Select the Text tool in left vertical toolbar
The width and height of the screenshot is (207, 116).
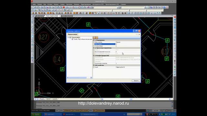[32, 61]
